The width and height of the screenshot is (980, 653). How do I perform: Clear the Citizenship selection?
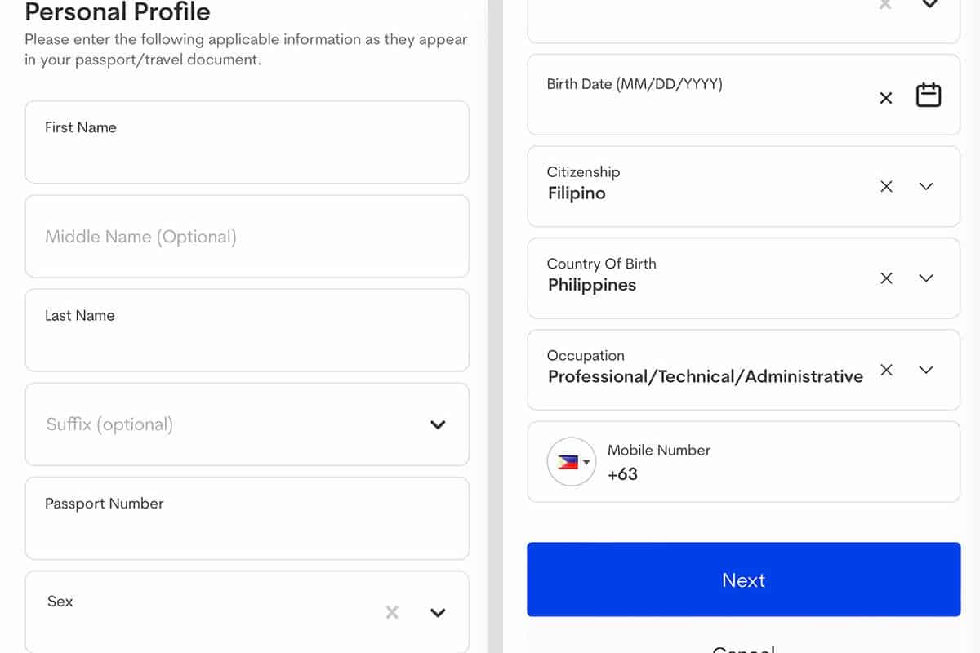[x=886, y=186]
